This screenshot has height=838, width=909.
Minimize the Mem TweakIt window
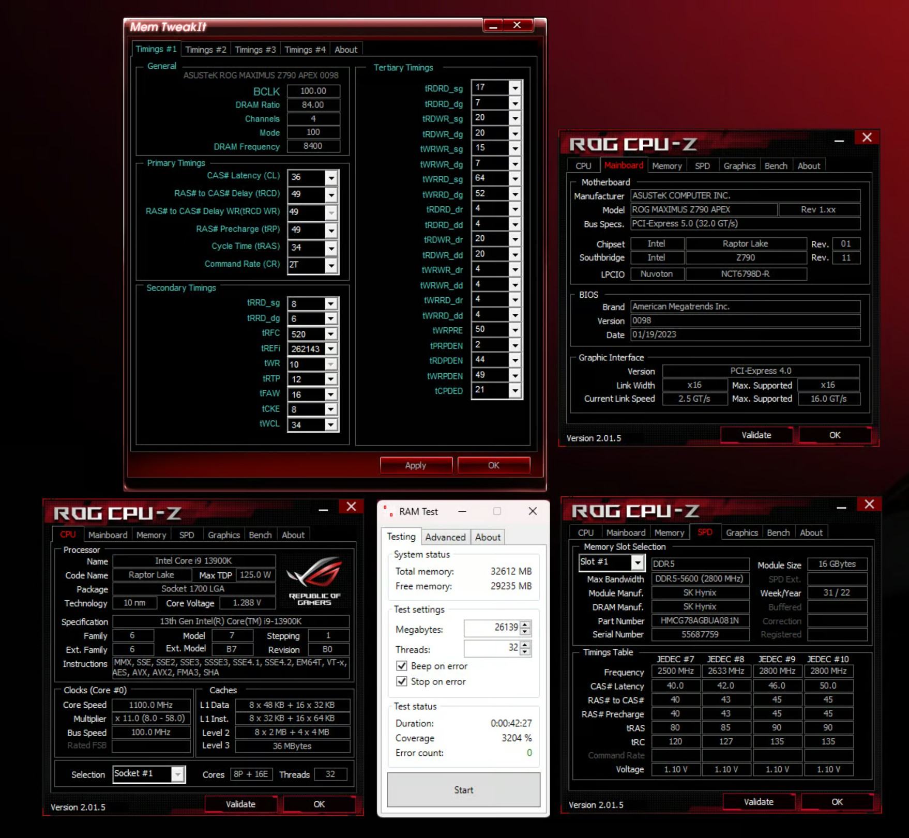coord(493,25)
